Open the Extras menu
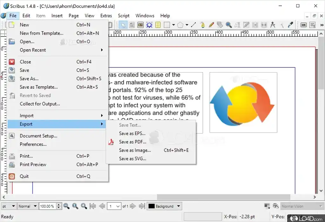This screenshot has width=325, height=222. tap(106, 16)
